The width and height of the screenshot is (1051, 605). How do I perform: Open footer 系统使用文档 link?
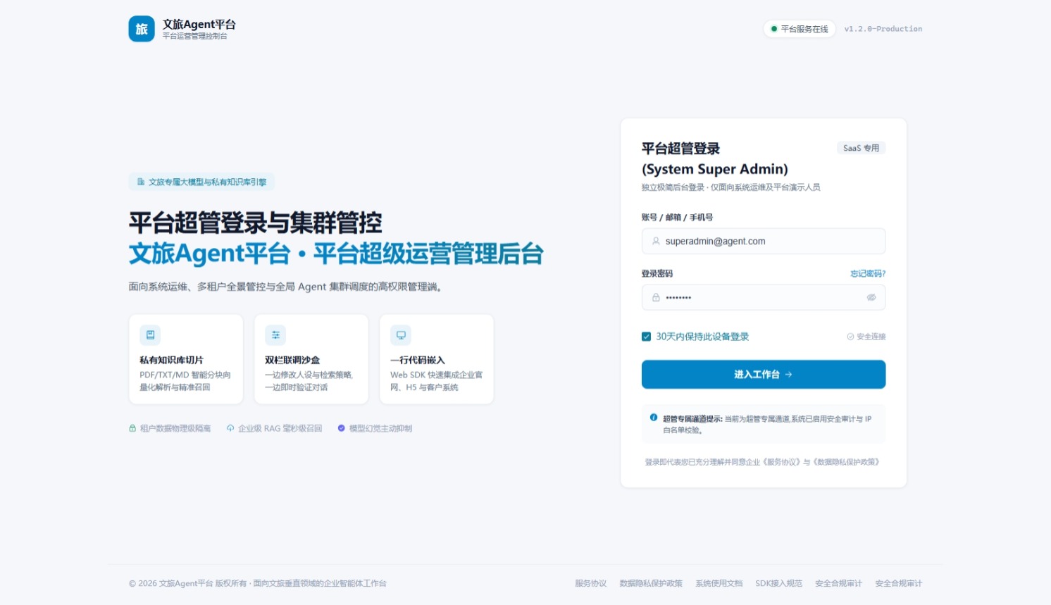tap(719, 583)
